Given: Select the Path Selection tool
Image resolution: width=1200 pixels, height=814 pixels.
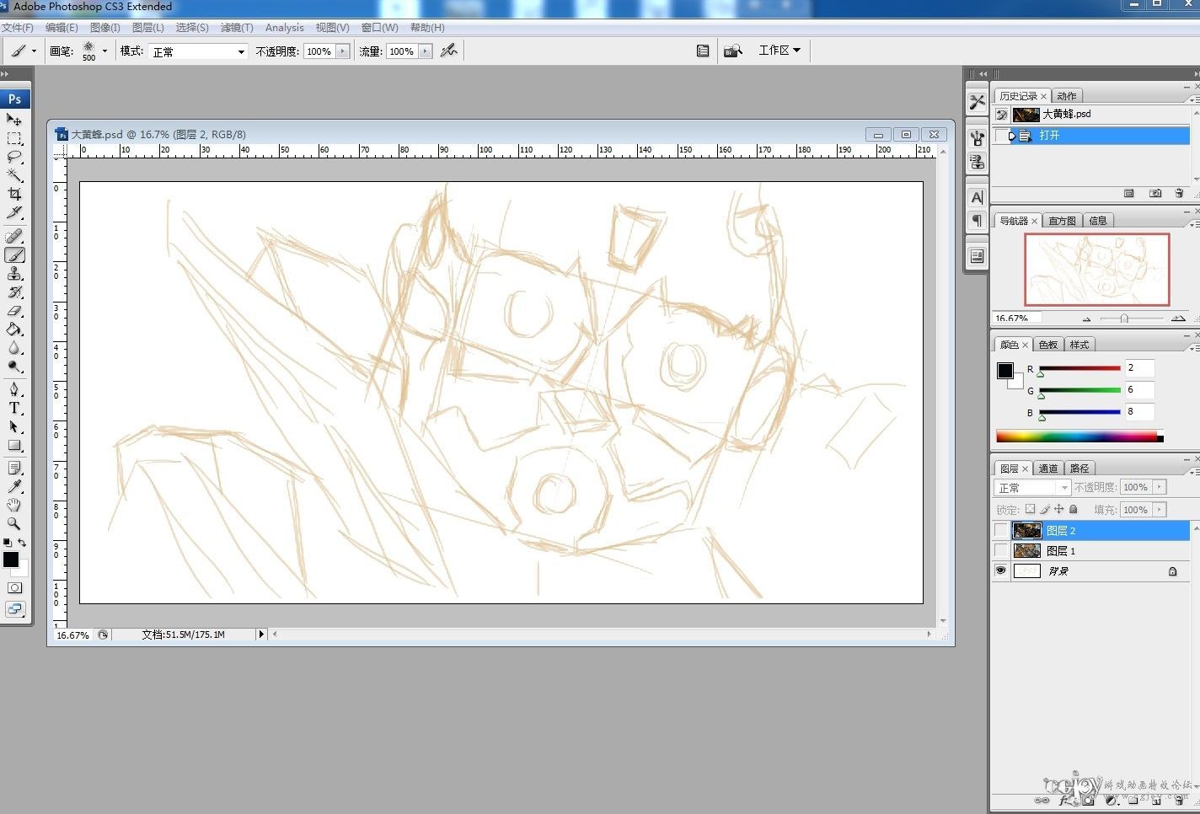Looking at the screenshot, I should (x=14, y=426).
